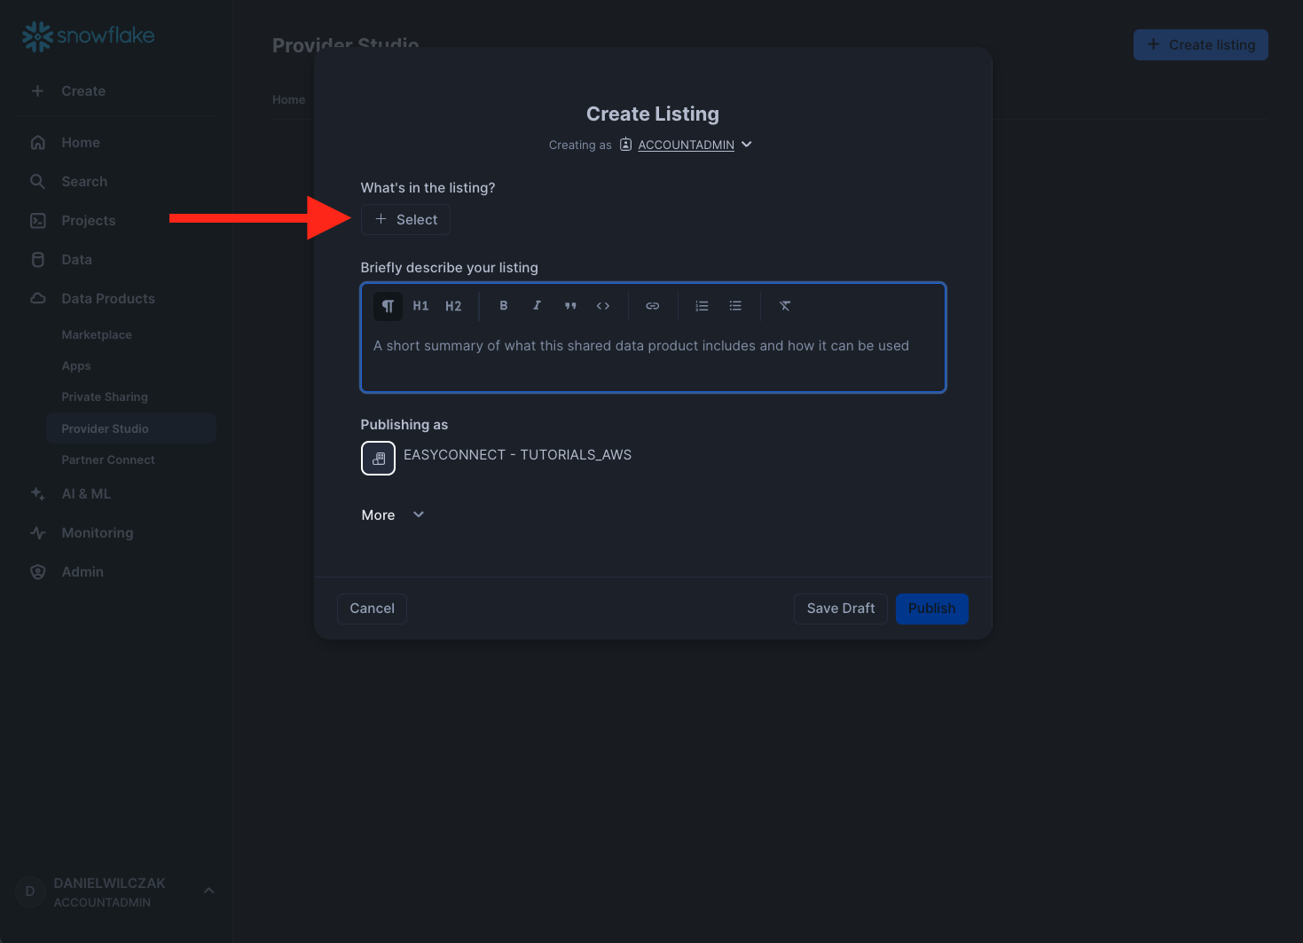Select paragraph formatting in the editor toolbar
The height and width of the screenshot is (943, 1303).
388,306
